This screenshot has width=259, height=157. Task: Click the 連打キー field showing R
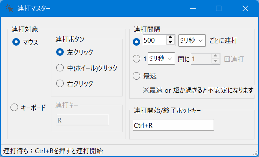point(82,120)
